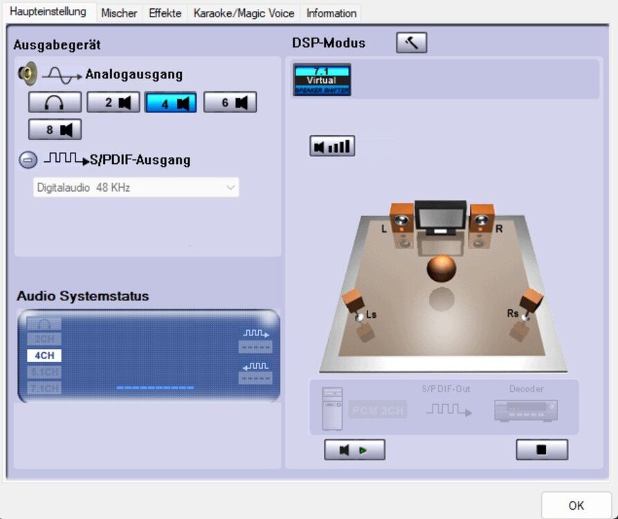
Task: Open the Effekte tab
Action: [165, 13]
